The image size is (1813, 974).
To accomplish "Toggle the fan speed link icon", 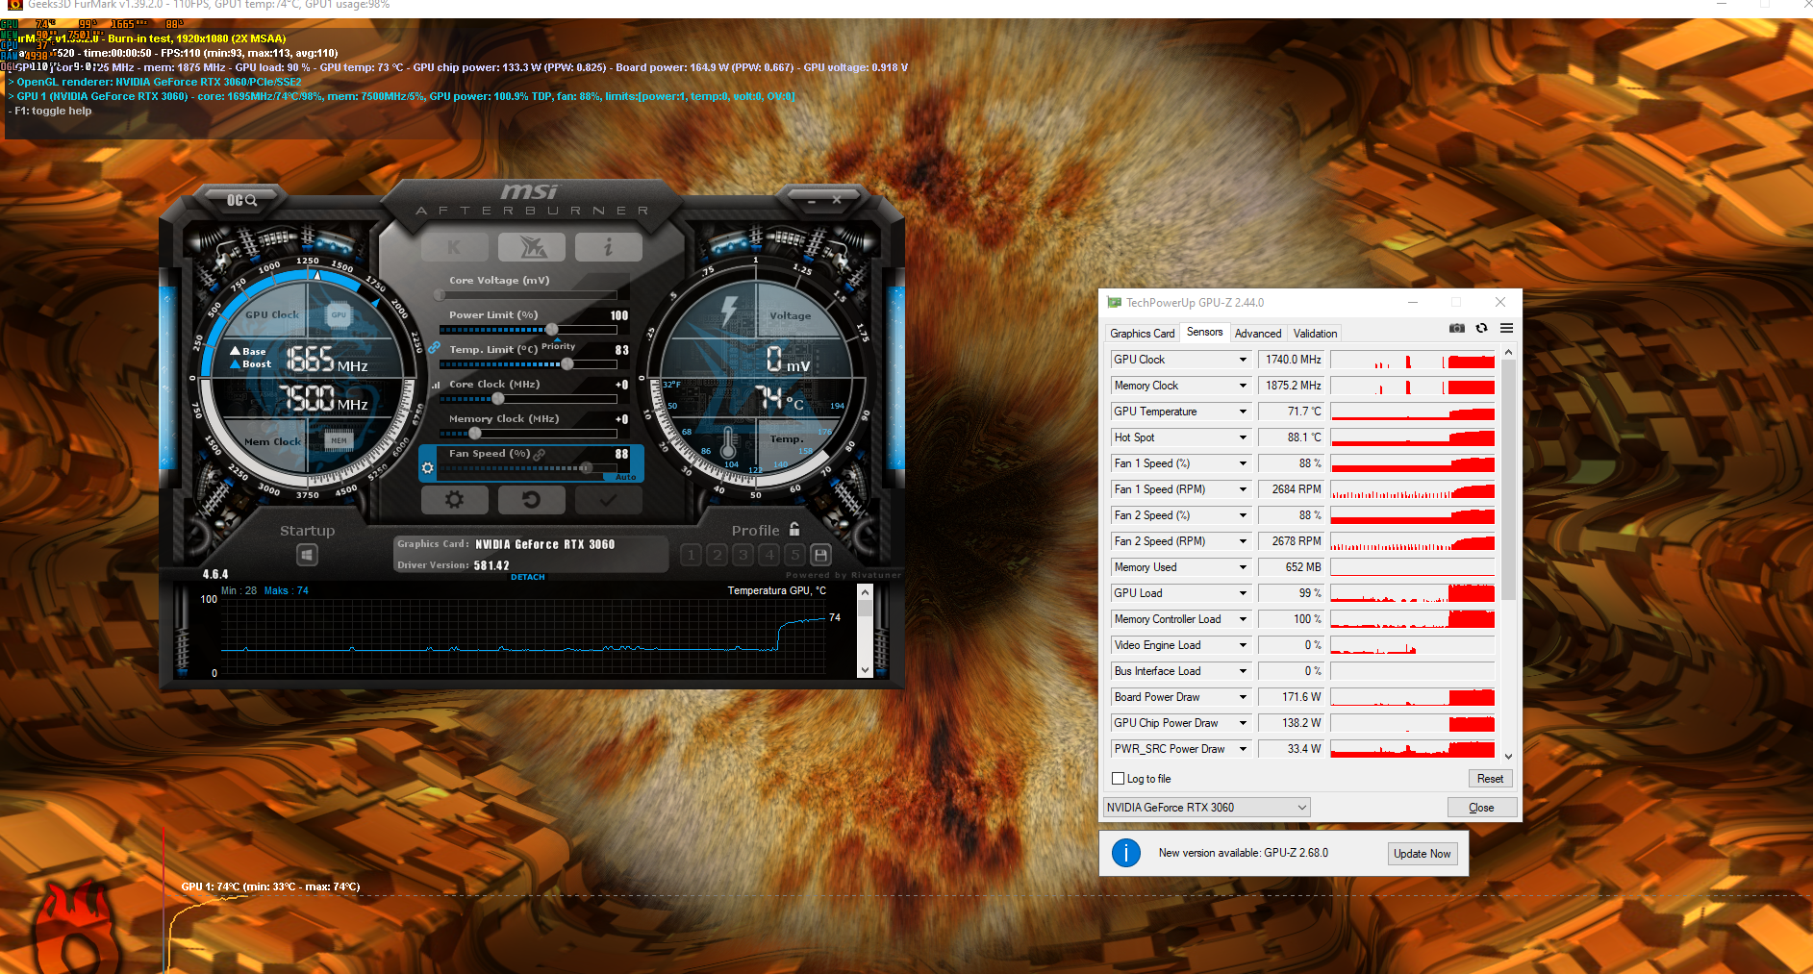I will [540, 454].
